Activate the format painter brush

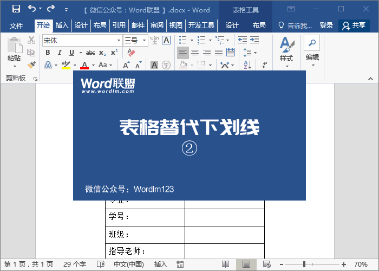pos(31,65)
